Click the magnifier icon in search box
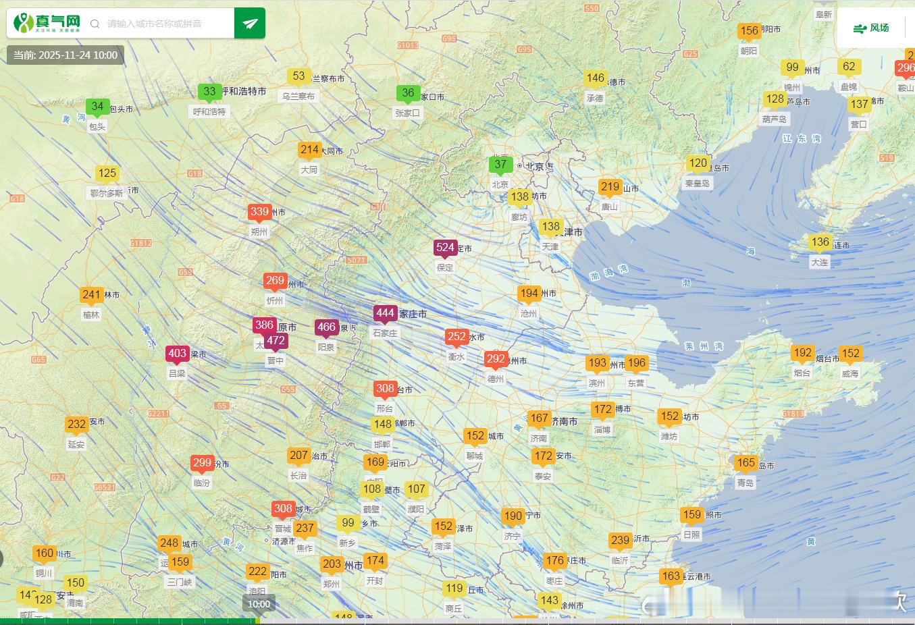Image resolution: width=915 pixels, height=625 pixels. 95,24
